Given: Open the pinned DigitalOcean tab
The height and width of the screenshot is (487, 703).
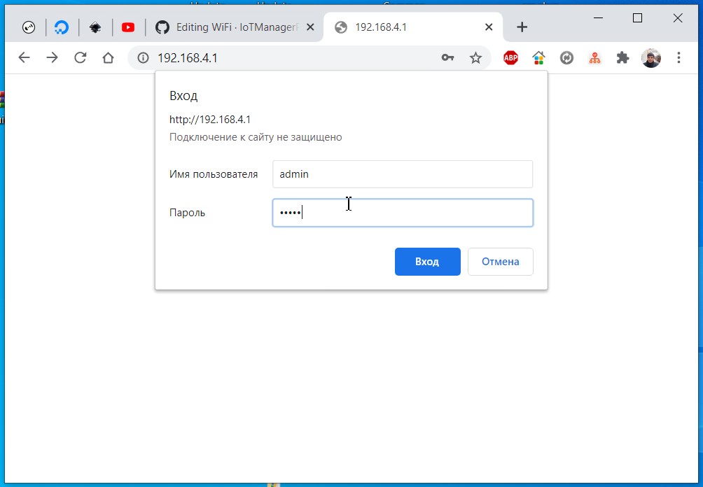Looking at the screenshot, I should 62,27.
